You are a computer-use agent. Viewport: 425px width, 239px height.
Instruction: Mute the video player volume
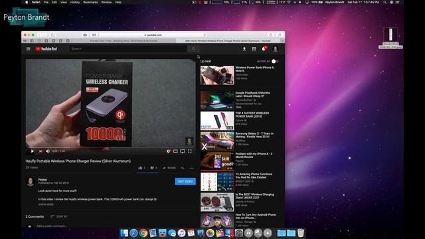click(48, 151)
